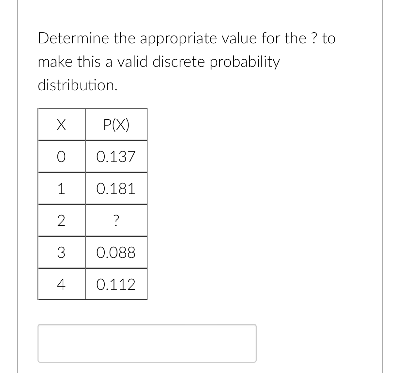Select the cell containing 0.112

click(116, 285)
